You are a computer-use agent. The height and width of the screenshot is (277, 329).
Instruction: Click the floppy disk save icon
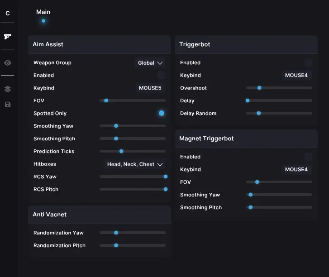(7, 105)
